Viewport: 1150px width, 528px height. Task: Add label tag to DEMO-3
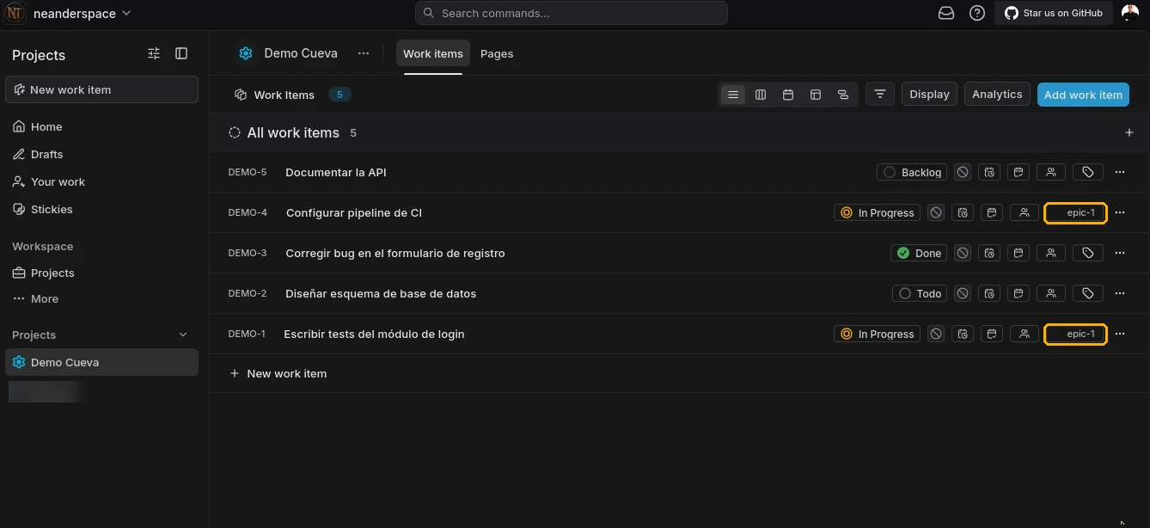coord(1088,253)
